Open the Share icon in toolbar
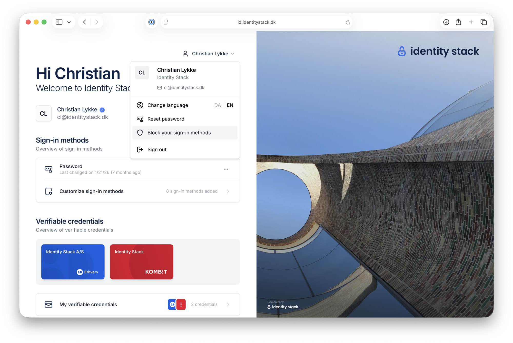The width and height of the screenshot is (513, 343). tap(458, 22)
